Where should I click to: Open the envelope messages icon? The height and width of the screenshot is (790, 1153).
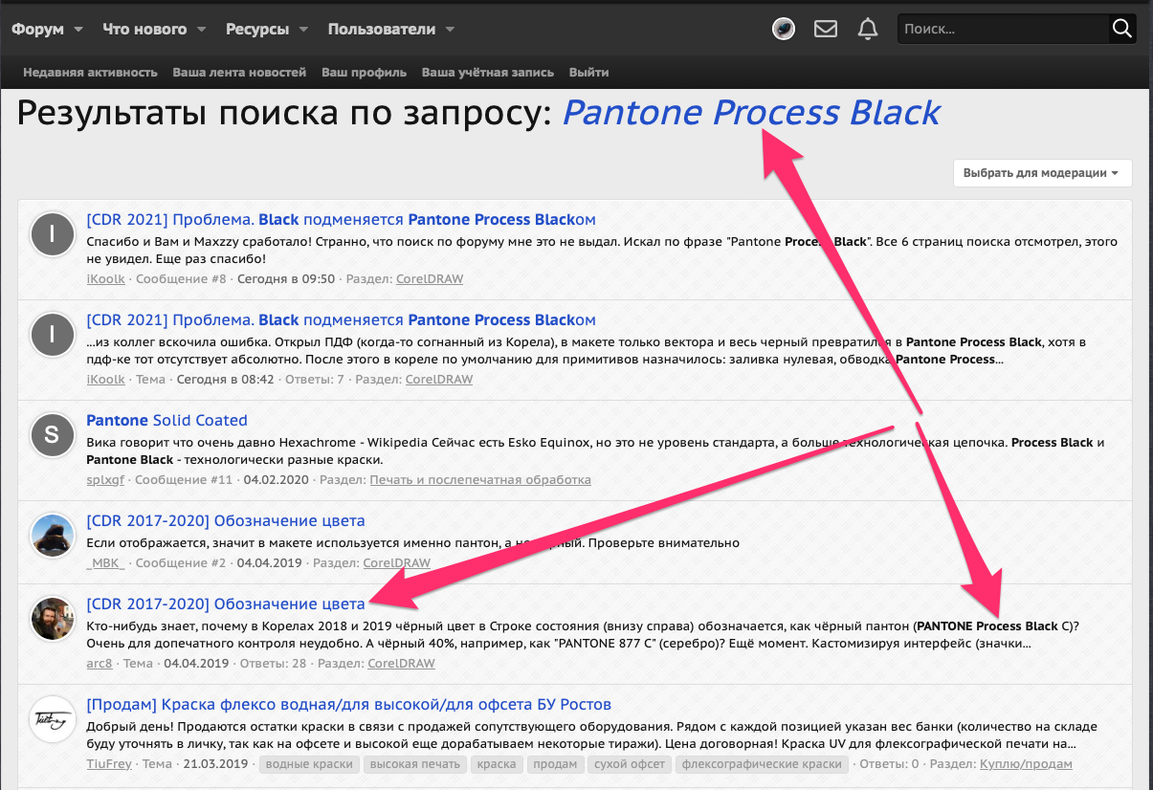(x=826, y=29)
